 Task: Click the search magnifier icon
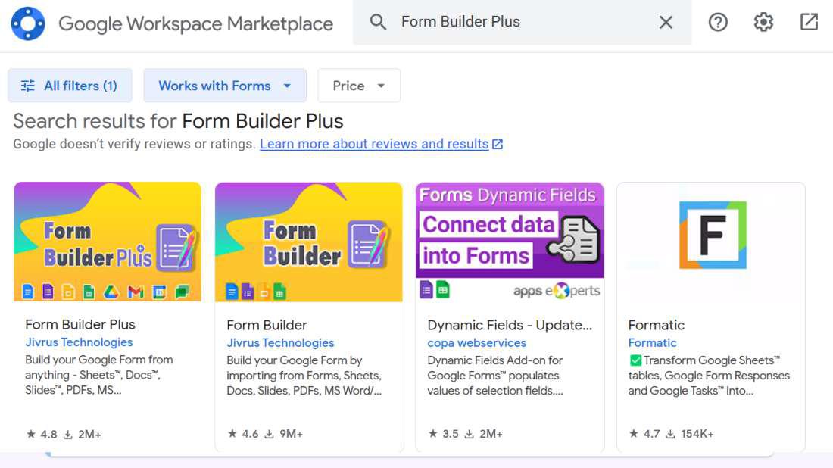(378, 22)
